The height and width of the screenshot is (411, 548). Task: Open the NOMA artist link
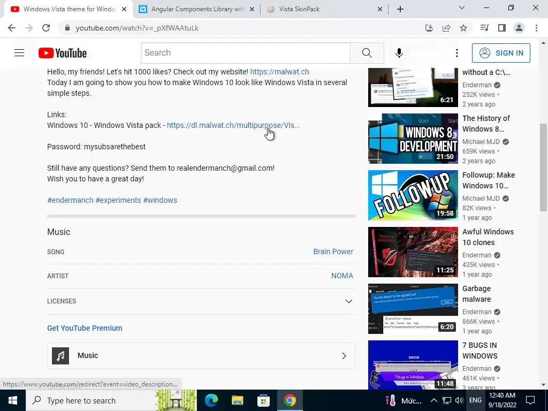[342, 276]
